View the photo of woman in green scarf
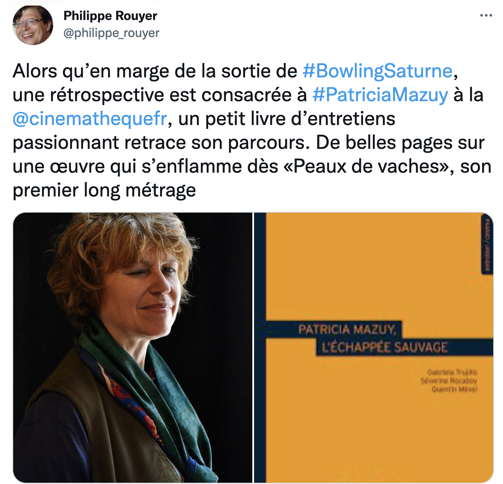The height and width of the screenshot is (484, 503). [132, 347]
